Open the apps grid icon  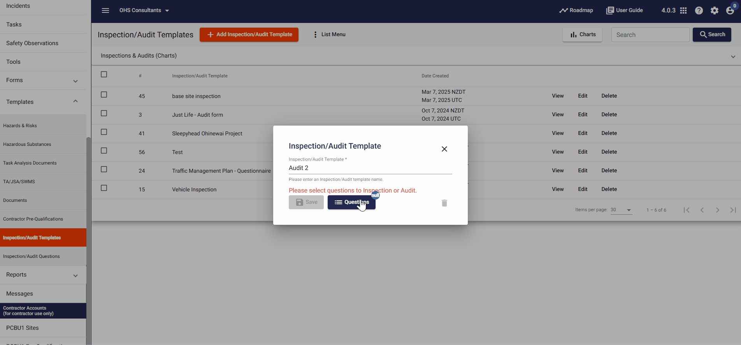pos(683,11)
